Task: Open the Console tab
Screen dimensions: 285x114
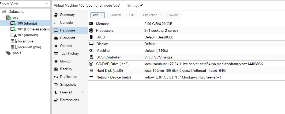Action: (x=66, y=23)
